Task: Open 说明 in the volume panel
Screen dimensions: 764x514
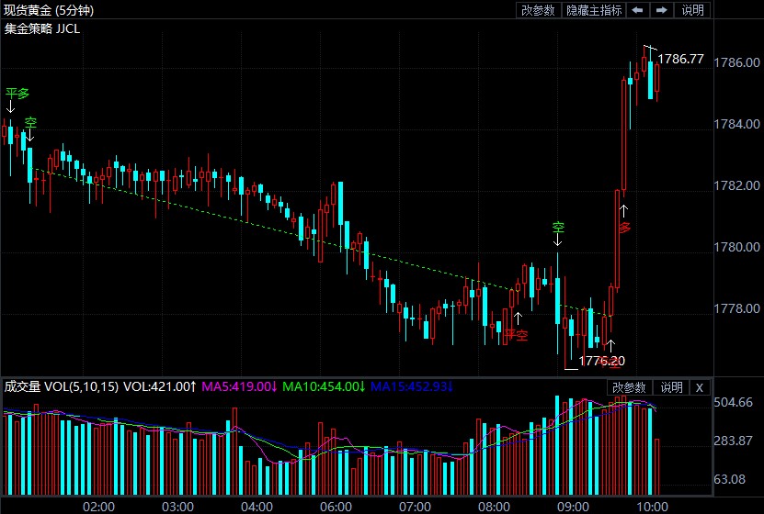Action: [x=671, y=387]
